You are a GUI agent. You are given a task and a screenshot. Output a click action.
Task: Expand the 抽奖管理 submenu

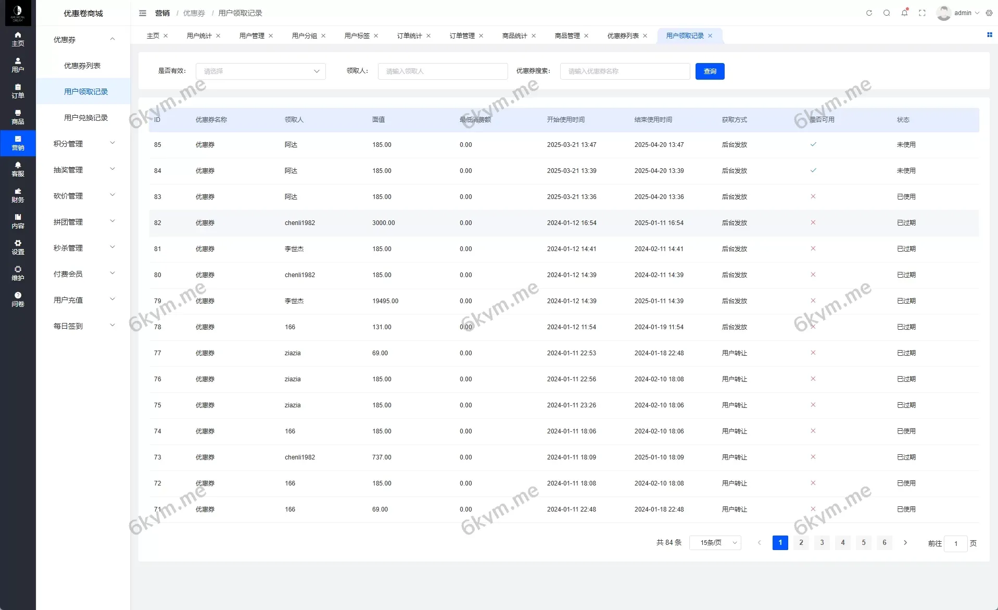pyautogui.click(x=83, y=170)
